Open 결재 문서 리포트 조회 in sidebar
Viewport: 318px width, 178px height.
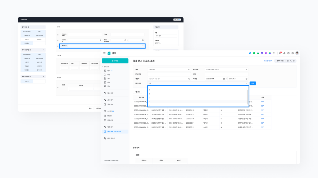click(x=116, y=132)
